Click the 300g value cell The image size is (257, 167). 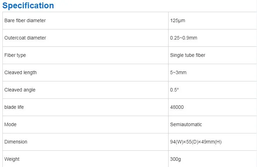176,159
